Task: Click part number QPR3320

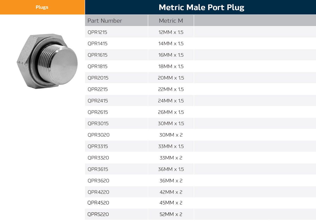Action: tap(98, 158)
